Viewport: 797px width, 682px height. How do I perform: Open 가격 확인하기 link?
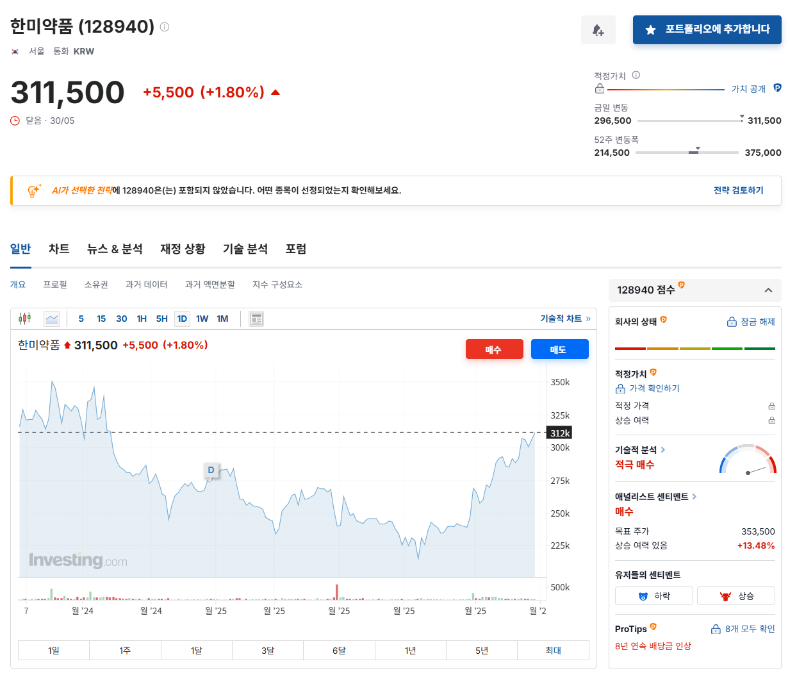pos(648,388)
